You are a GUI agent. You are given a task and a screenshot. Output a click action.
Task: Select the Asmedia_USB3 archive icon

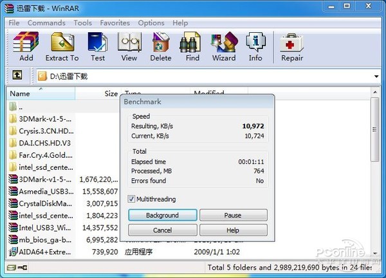point(13,191)
